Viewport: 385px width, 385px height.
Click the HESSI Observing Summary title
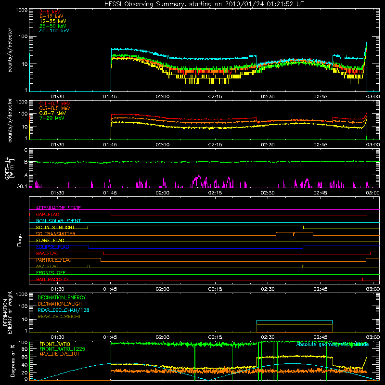click(204, 4)
